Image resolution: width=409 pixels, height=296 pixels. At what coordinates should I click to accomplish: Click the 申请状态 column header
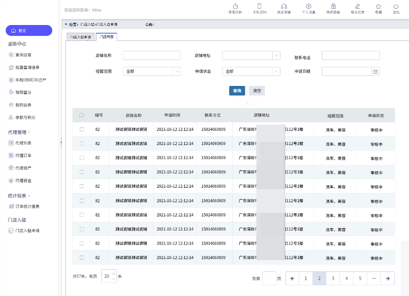(x=376, y=115)
